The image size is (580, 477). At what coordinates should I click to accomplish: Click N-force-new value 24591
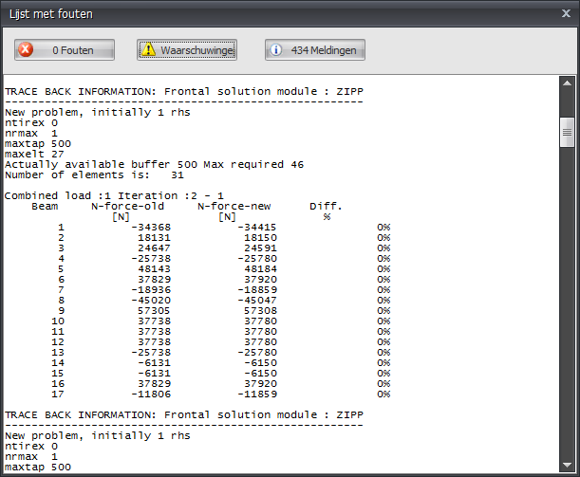coord(260,248)
